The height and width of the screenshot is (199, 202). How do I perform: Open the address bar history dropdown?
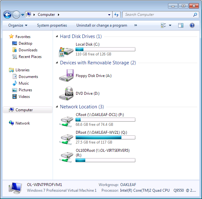(x=109, y=15)
